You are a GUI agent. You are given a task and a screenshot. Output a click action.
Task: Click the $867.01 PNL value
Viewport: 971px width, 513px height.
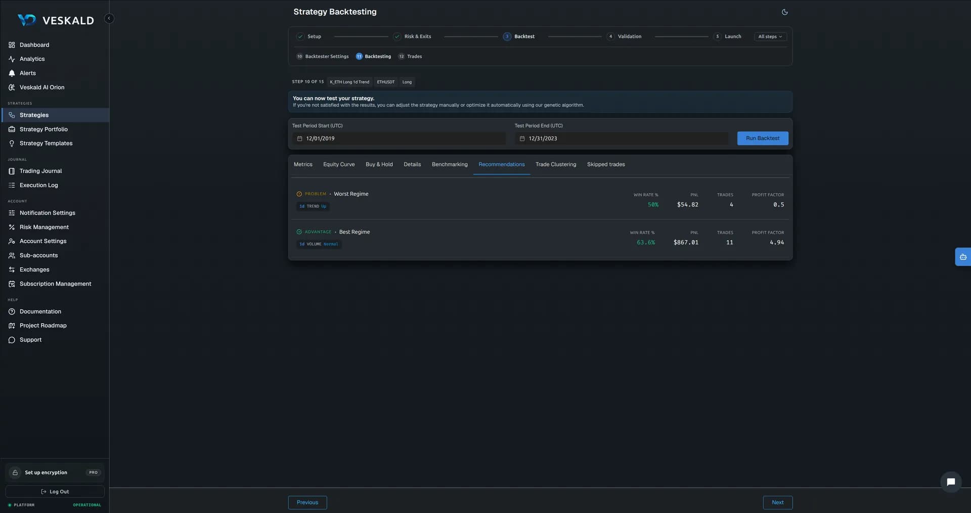[x=686, y=243]
